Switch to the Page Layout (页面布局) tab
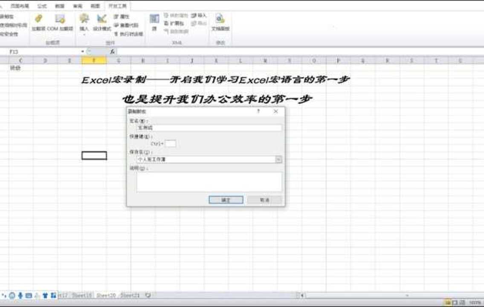484x307 pixels. 20,6
